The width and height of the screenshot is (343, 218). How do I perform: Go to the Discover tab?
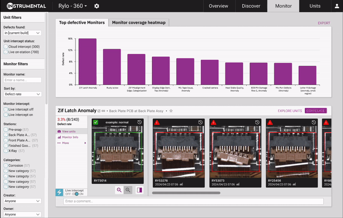click(251, 6)
